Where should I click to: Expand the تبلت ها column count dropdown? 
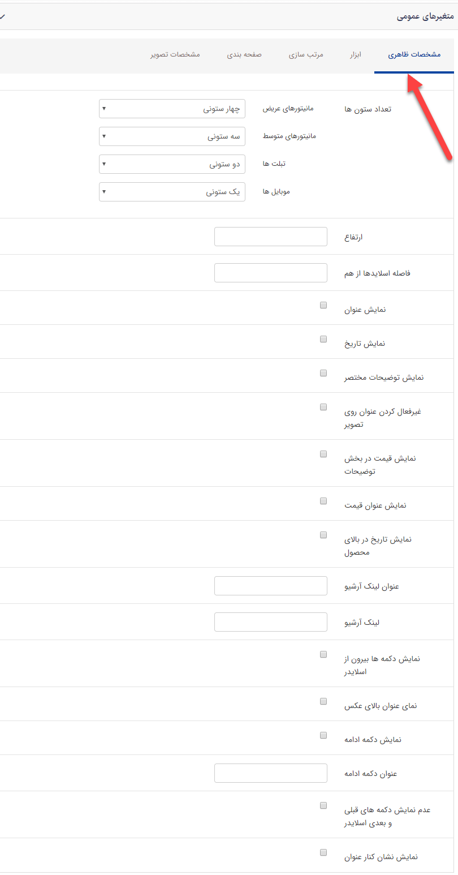pyautogui.click(x=172, y=164)
